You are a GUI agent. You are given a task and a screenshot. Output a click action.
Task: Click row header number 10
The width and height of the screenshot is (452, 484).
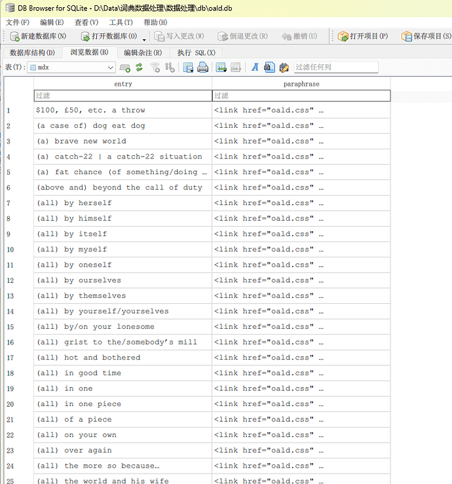(18, 250)
